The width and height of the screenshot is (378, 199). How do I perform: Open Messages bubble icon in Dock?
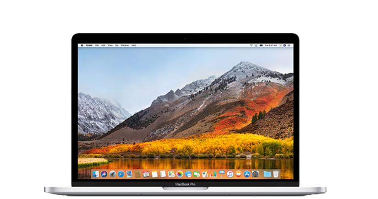(x=188, y=174)
